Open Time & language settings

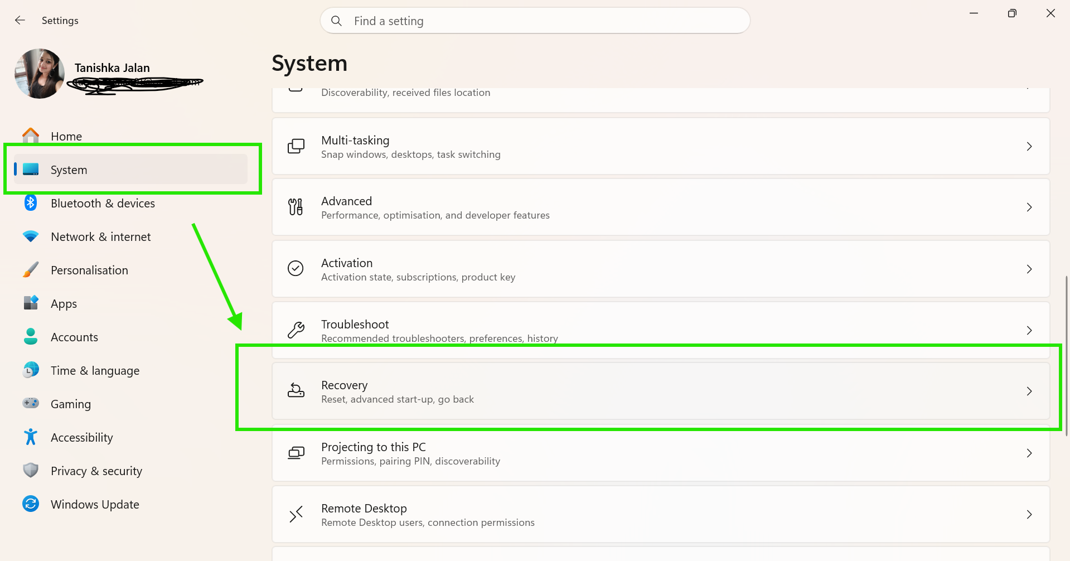(x=130, y=370)
